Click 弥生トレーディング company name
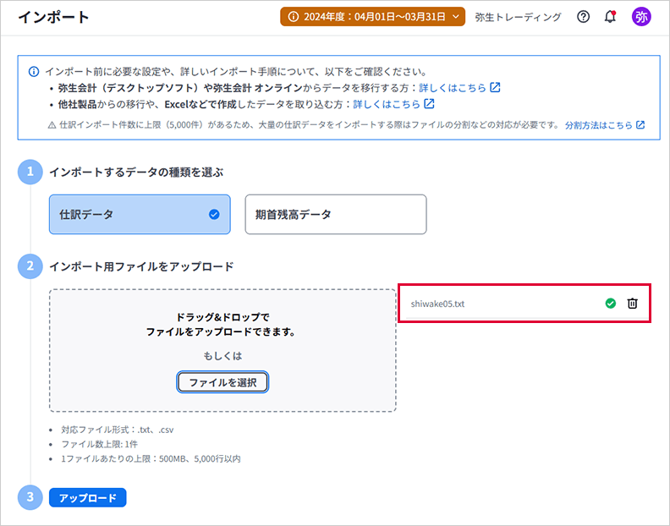The width and height of the screenshot is (670, 526). tap(518, 17)
